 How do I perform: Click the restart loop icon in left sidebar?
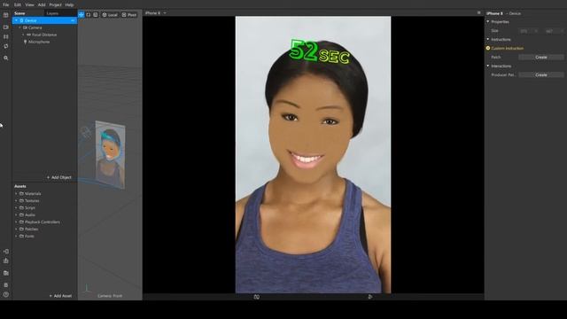[x=6, y=46]
